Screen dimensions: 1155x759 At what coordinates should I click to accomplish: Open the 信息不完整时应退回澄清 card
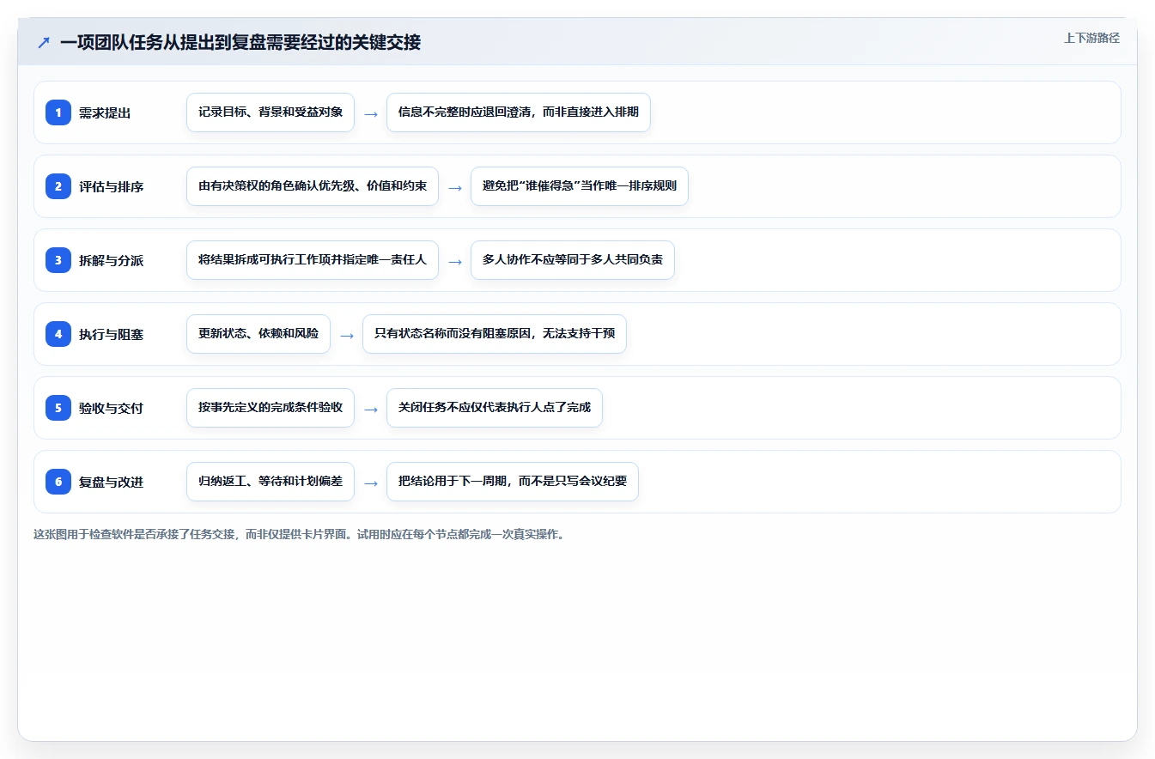[x=519, y=112]
